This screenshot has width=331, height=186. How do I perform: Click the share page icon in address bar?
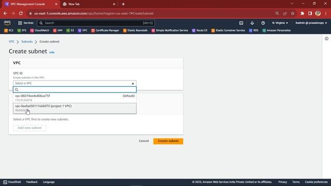[x=285, y=13]
